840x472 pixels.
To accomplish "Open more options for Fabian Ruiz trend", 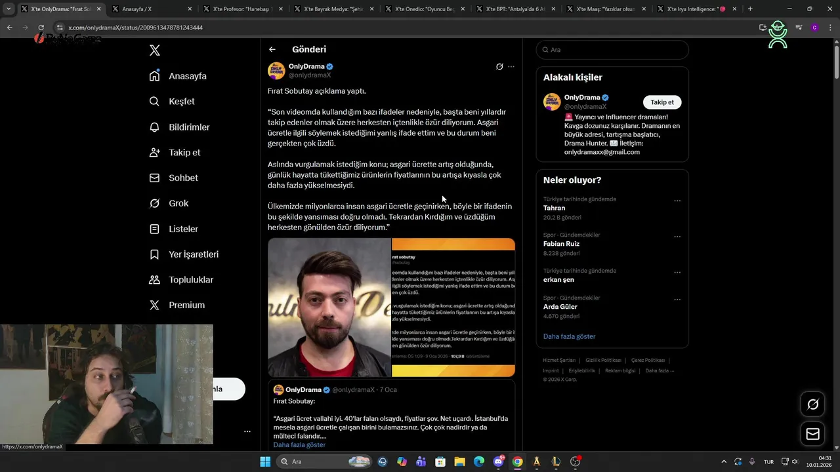I will pos(677,237).
